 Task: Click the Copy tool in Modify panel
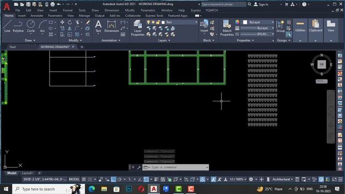[x=63, y=29]
